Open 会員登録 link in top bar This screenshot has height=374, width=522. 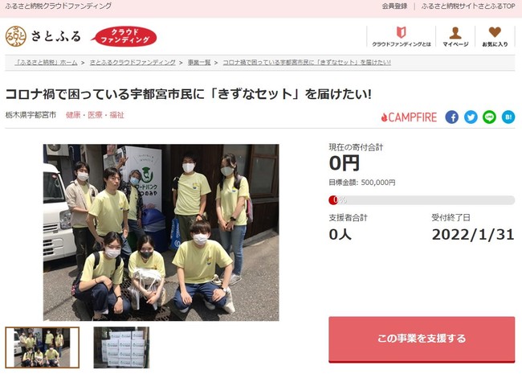[394, 6]
